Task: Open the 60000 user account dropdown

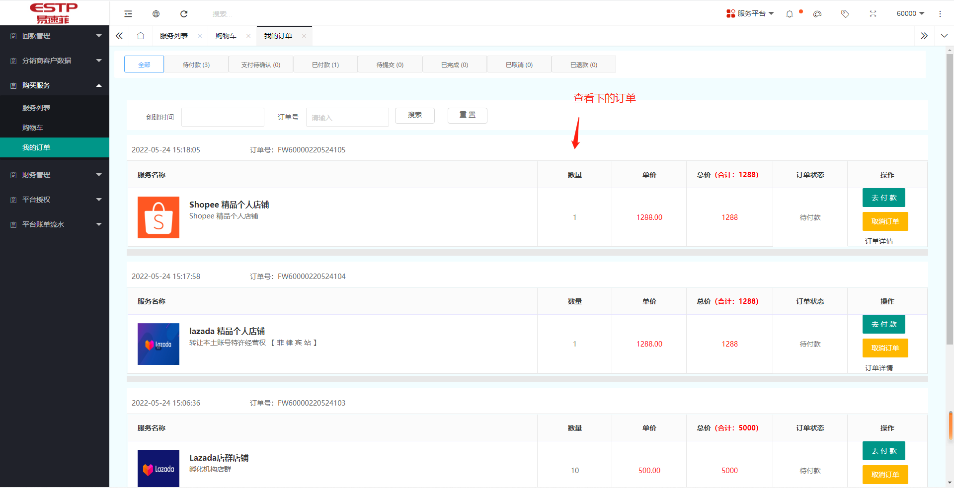Action: (x=910, y=13)
